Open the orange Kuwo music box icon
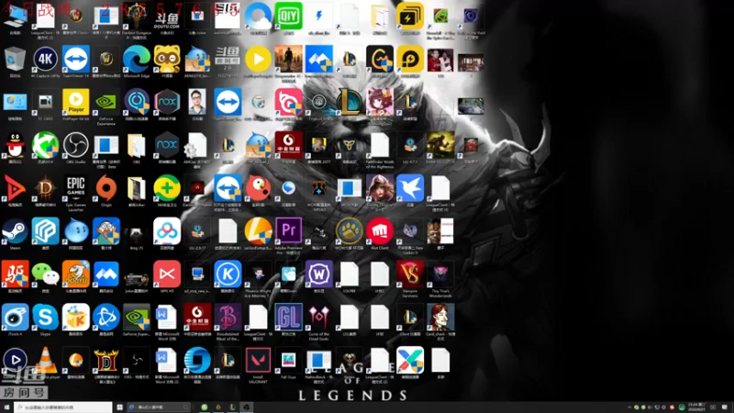This screenshot has width=734, height=413. pyautogui.click(x=76, y=318)
